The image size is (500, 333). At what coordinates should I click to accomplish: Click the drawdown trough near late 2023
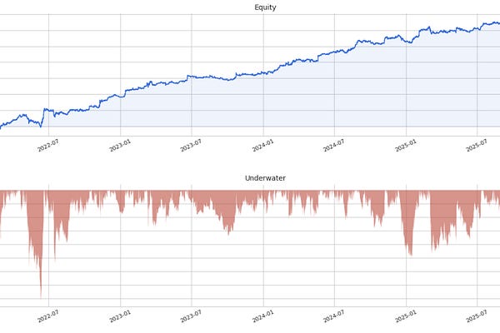pyautogui.click(x=228, y=231)
